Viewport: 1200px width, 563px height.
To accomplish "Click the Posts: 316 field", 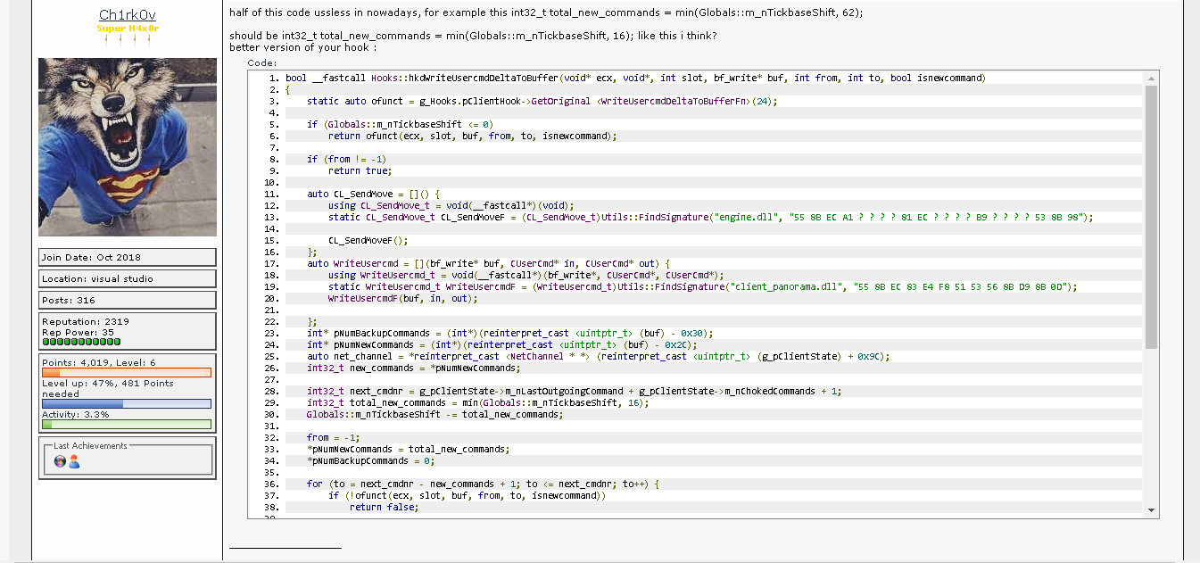I will pos(127,300).
